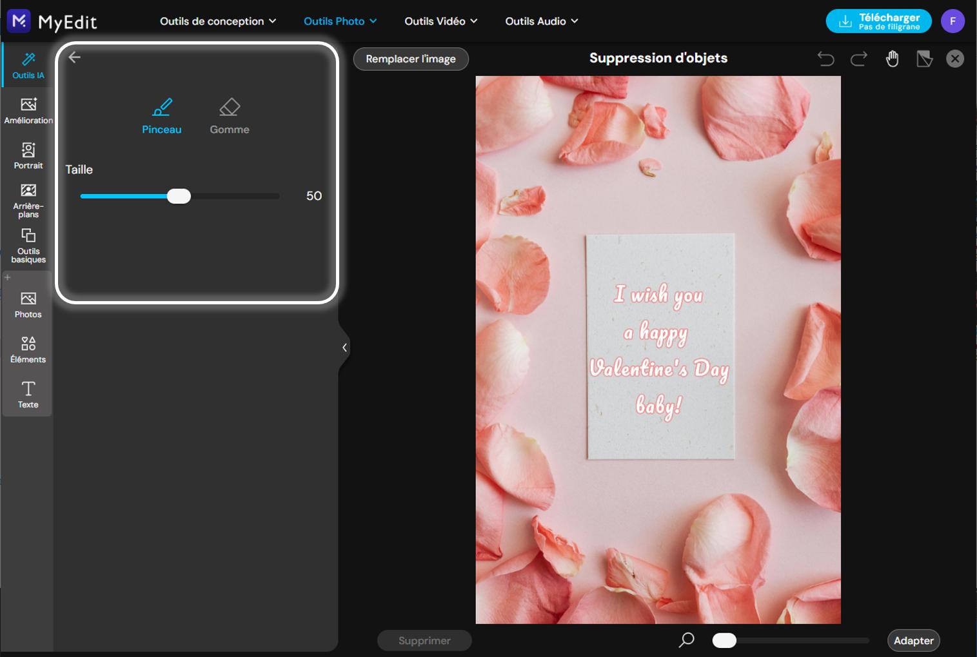The height and width of the screenshot is (657, 977).
Task: Click the Taille brush size slider
Action: [179, 196]
